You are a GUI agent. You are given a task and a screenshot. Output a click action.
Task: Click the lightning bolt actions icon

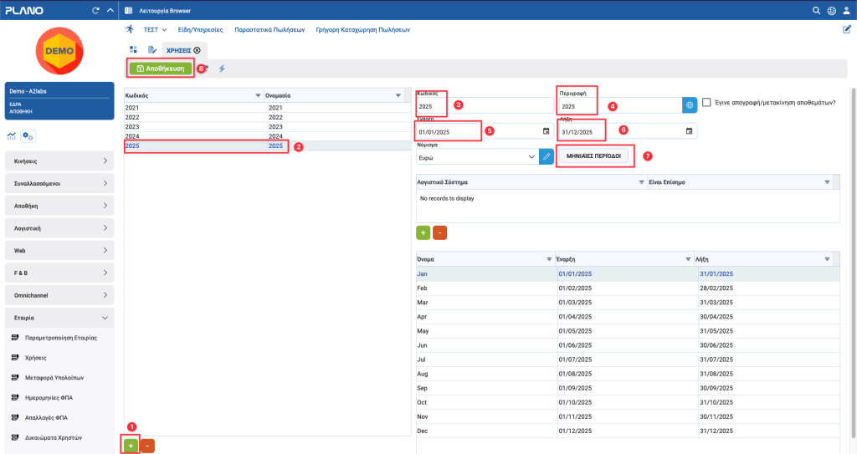[x=222, y=69]
